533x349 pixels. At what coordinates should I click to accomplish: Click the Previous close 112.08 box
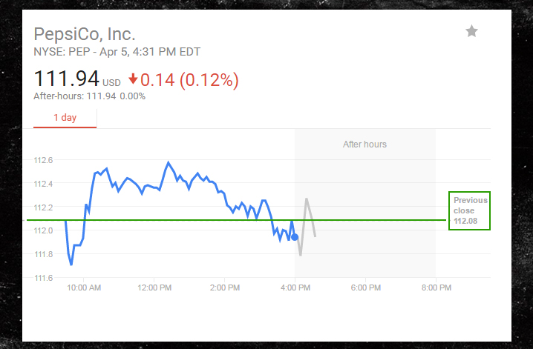[x=470, y=210]
